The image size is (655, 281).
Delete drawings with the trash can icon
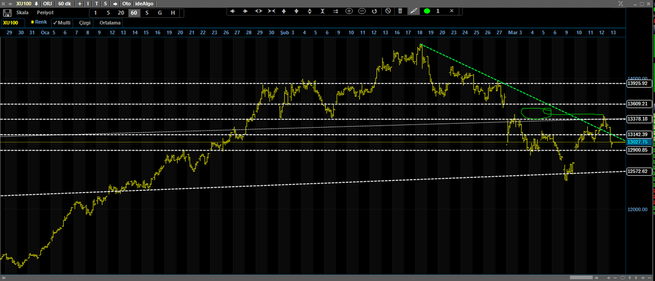(400, 11)
